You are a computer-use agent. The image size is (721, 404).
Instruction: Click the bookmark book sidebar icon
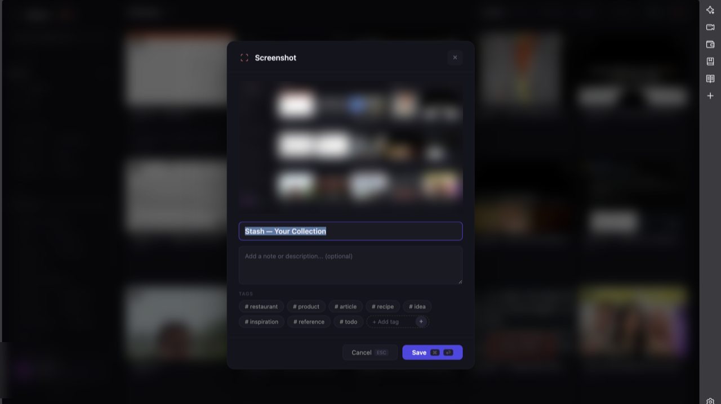[x=710, y=61]
